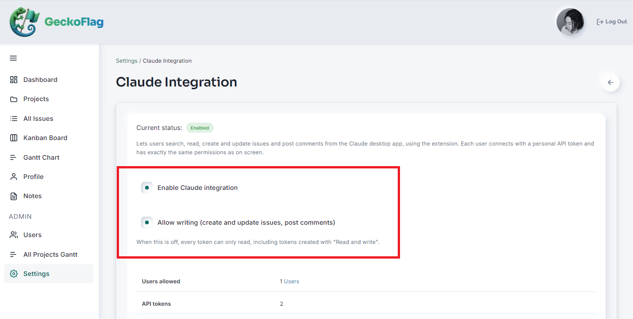Click the GeckoFlag brand name
633x319 pixels.
click(74, 22)
